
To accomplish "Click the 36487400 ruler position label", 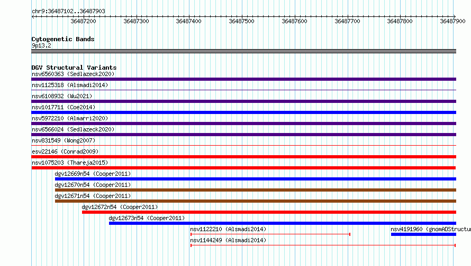I will (188, 21).
